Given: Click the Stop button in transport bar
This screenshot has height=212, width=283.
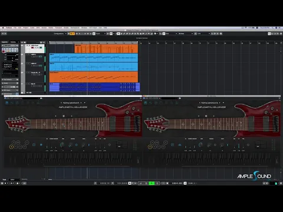Looking at the screenshot, I should click(x=146, y=183).
